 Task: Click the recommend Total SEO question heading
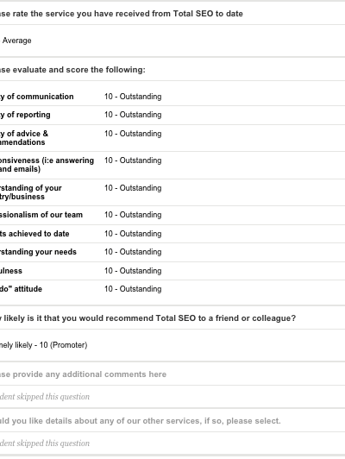tap(147, 318)
